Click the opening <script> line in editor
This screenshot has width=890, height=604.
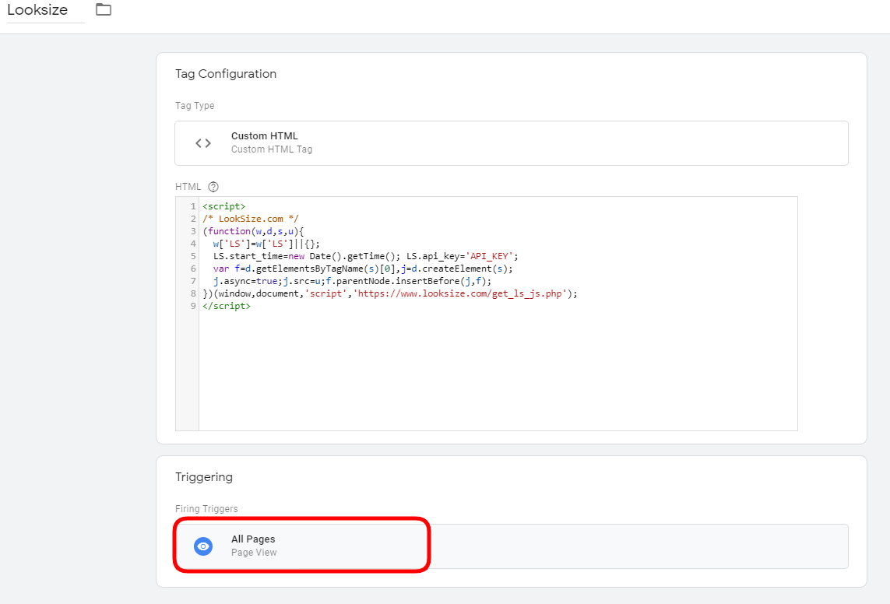pos(223,206)
